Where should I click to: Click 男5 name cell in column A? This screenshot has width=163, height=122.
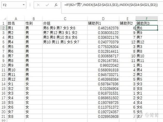pos(16,47)
